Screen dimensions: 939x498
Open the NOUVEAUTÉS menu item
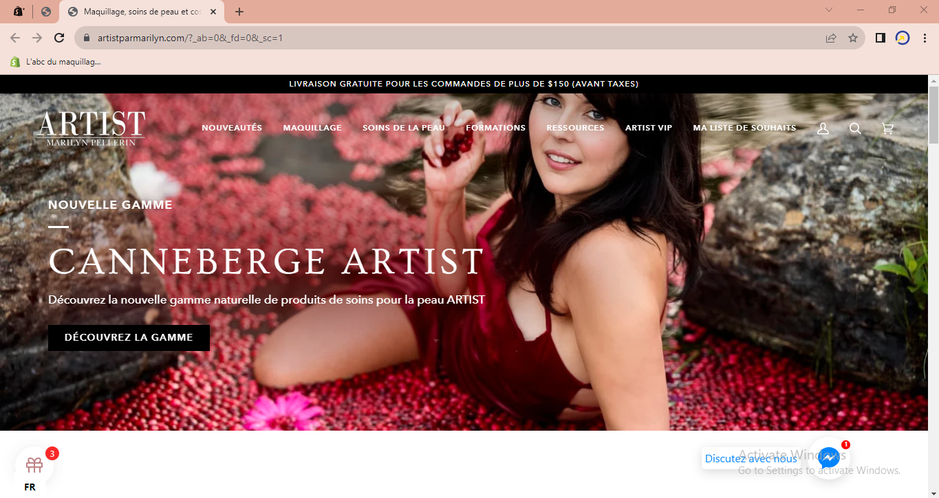tap(232, 128)
